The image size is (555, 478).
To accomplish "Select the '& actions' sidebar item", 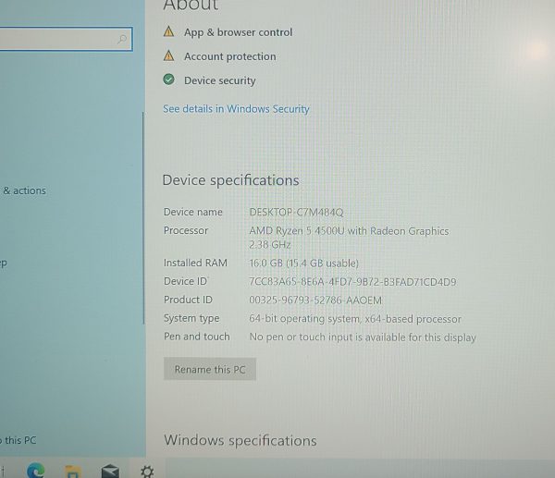I will coord(24,190).
